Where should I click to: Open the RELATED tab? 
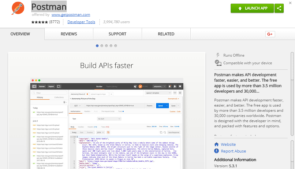pos(166,34)
